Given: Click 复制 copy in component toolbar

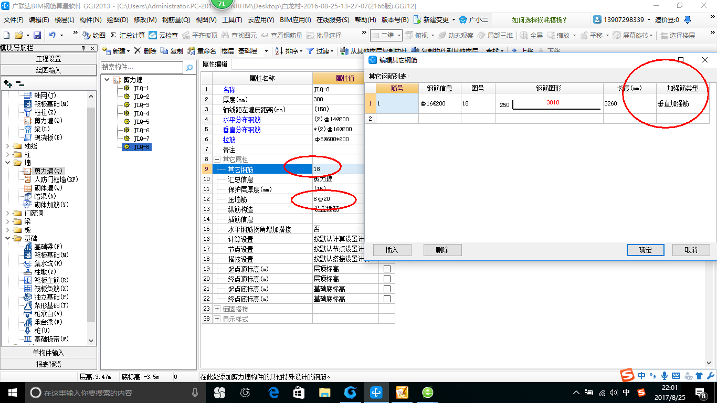Looking at the screenshot, I should [x=172, y=51].
